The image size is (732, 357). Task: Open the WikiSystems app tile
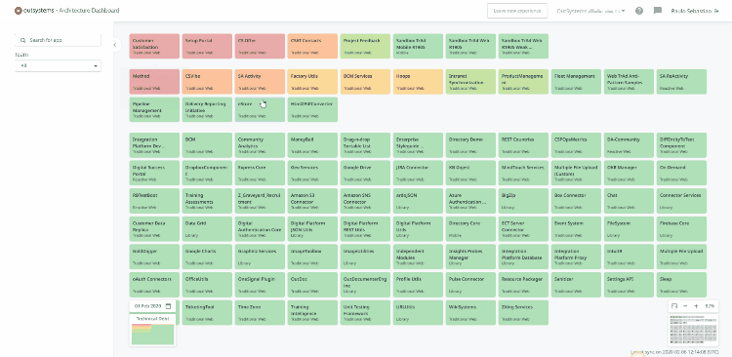point(470,313)
